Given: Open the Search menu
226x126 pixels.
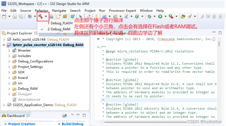Looking at the screenshot, I should 75,10.
